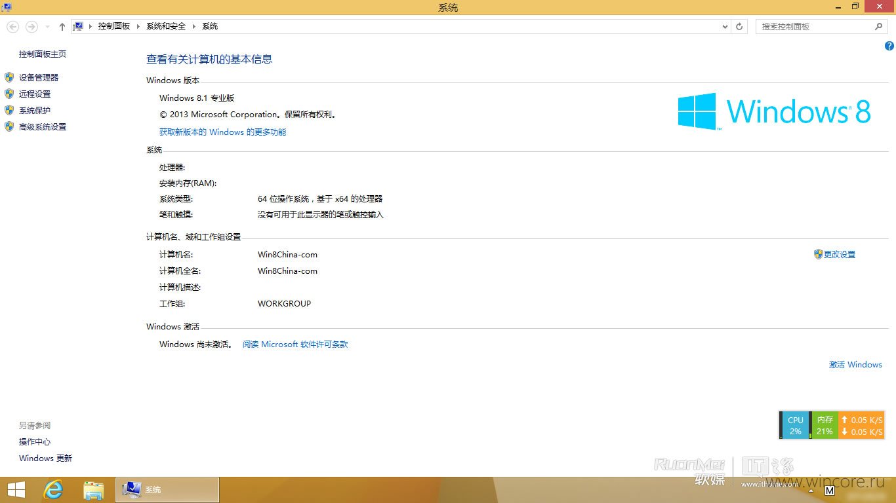
Task: Click 没有可用于此显示器的笔或触控输入 text
Action: point(320,215)
